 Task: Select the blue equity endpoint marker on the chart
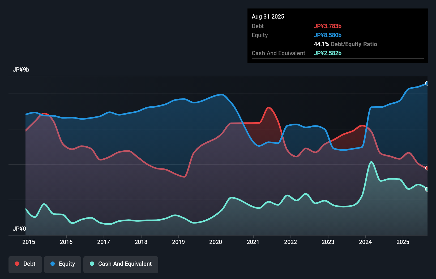427,84
